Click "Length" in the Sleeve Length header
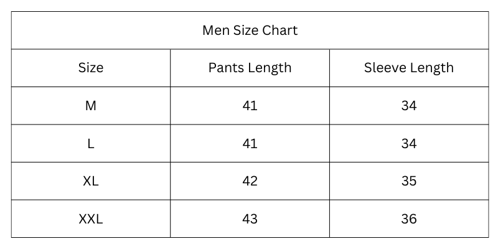498x249 pixels. point(431,68)
